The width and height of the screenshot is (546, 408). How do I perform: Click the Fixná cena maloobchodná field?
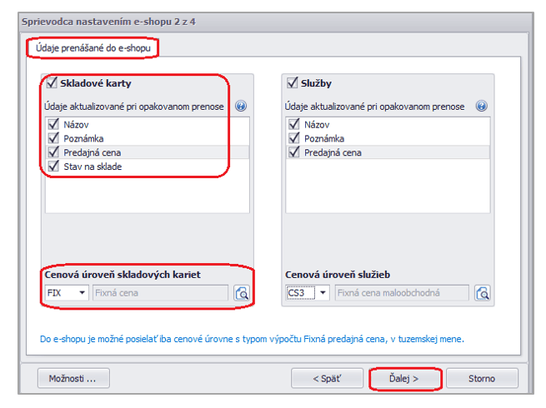400,293
